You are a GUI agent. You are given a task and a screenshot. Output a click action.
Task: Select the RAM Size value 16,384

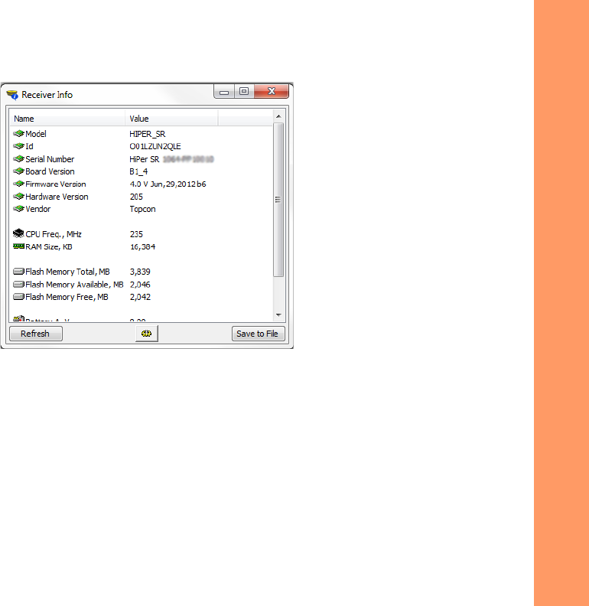click(x=142, y=246)
